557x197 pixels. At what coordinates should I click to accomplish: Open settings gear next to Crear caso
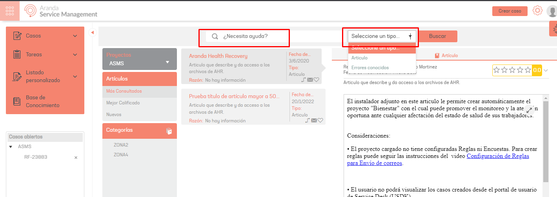(537, 11)
